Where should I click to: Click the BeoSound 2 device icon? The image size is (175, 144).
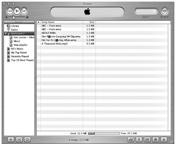8,34
